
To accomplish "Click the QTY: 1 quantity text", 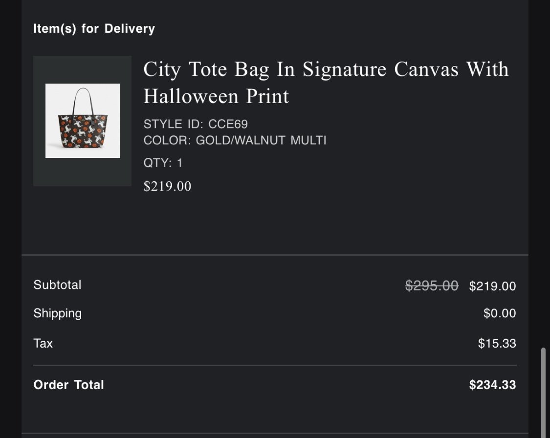I will [x=163, y=163].
